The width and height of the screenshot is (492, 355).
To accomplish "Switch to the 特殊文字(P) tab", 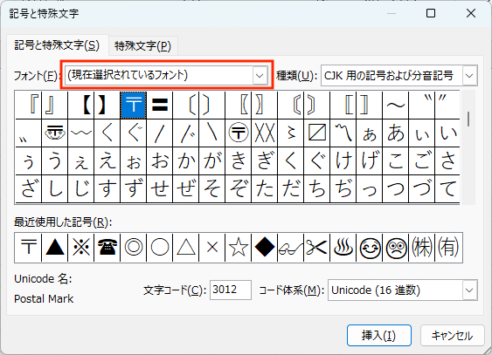I will point(143,46).
